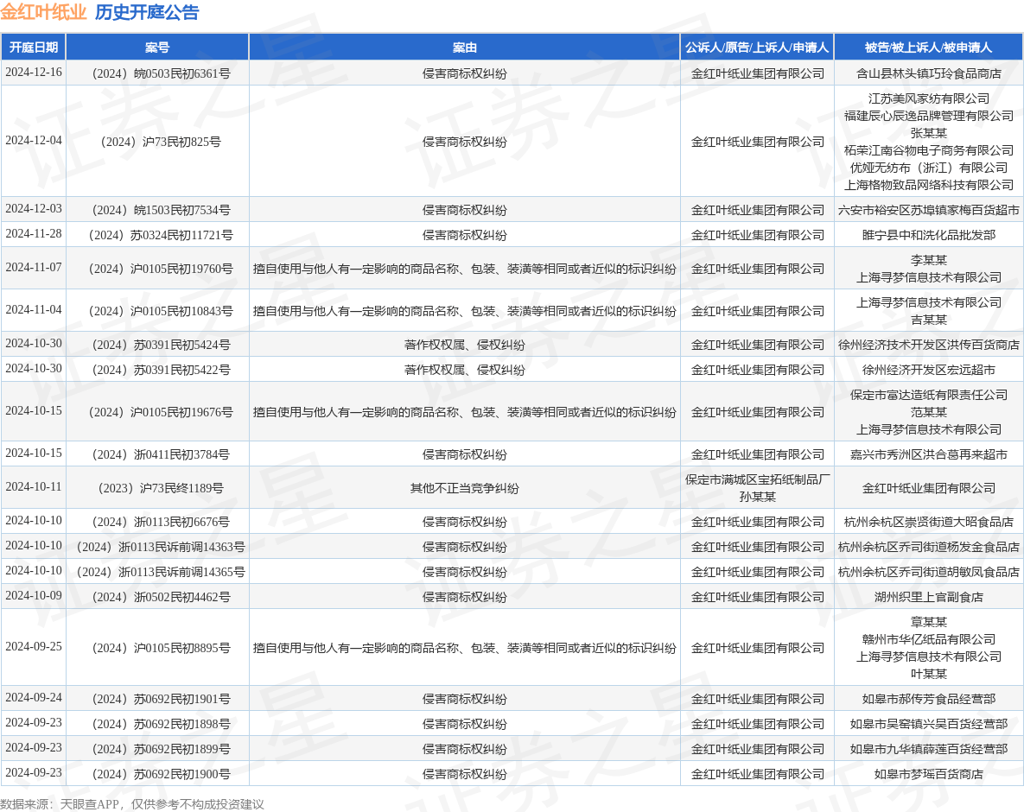
Task: Click defendant 吉某某
Action: click(929, 320)
